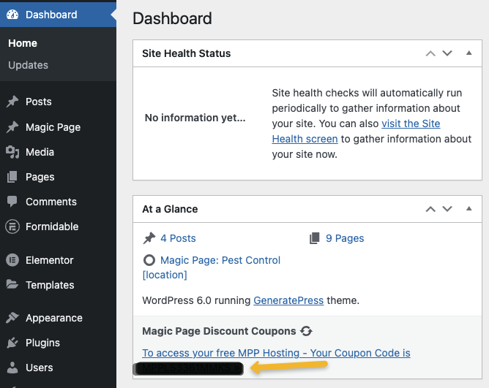
Task: Click the Magic Page pushpin icon in sidebar
Action: point(12,127)
